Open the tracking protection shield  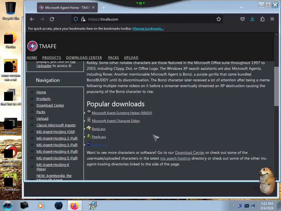pyautogui.click(x=76, y=19)
